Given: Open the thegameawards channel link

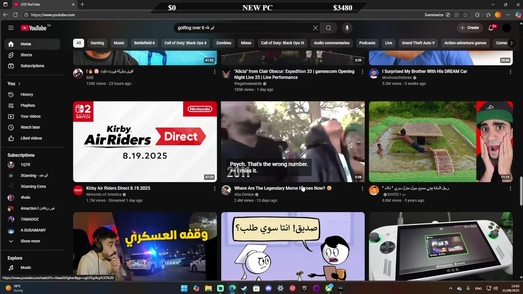Looking at the screenshot, I should [x=248, y=83].
